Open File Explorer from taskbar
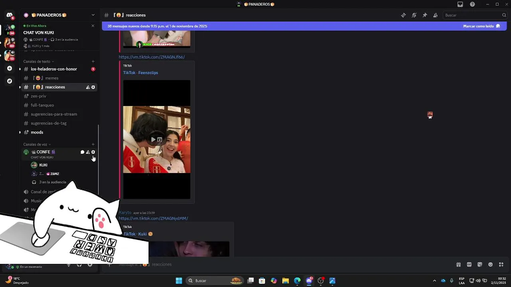This screenshot has height=287, width=511. pyautogui.click(x=285, y=281)
